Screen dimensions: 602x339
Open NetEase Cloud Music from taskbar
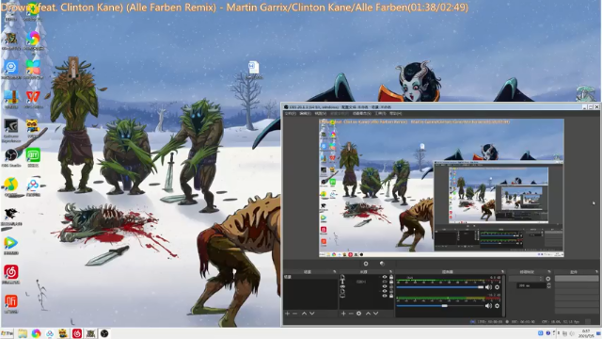(77, 333)
